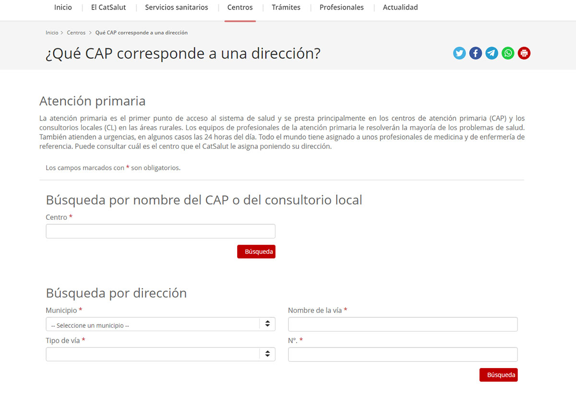Click Centros breadcrumb link

point(76,33)
